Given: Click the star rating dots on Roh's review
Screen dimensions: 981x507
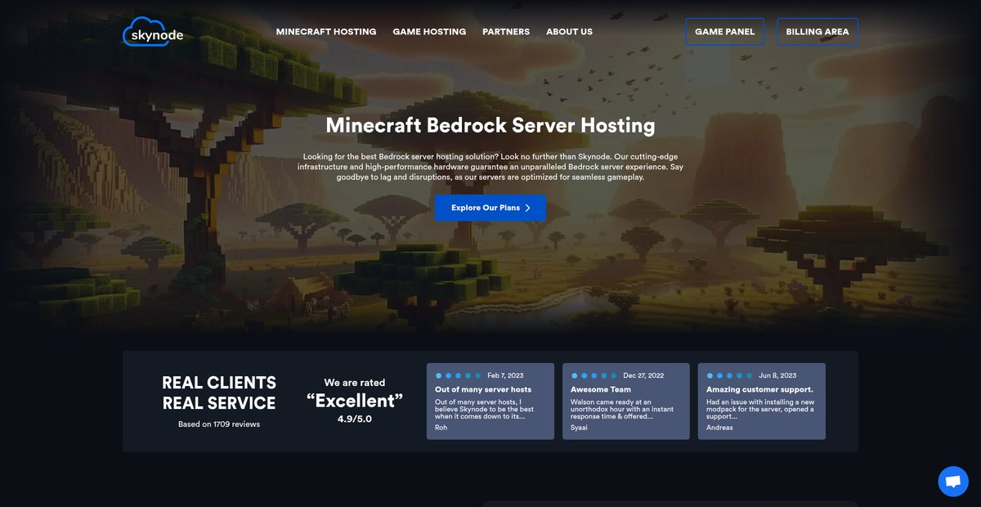Looking at the screenshot, I should [x=459, y=375].
